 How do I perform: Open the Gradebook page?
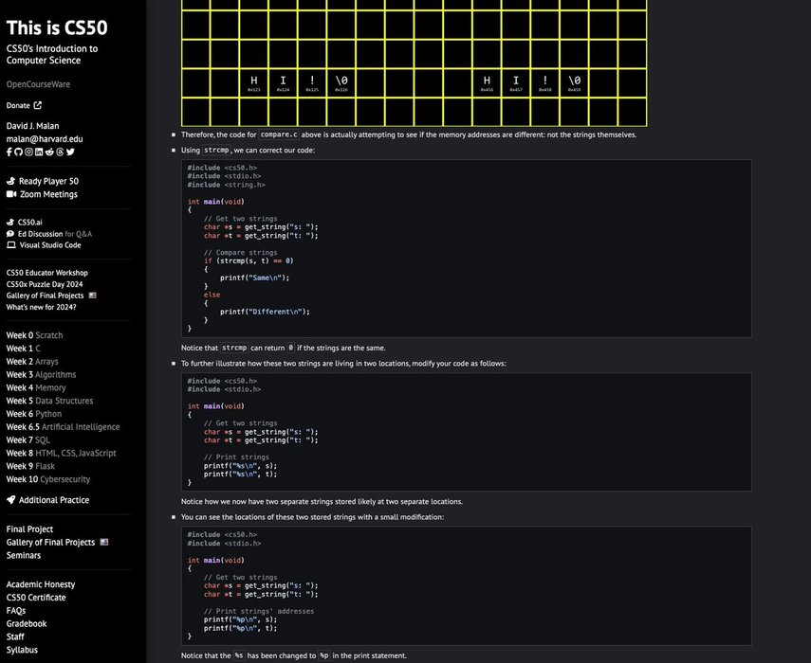(x=27, y=623)
